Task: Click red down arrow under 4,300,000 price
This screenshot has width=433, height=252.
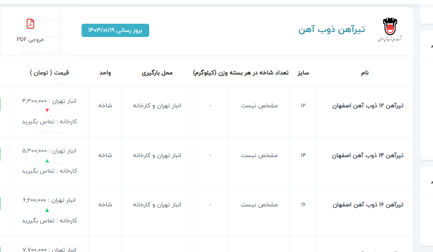Action: [47, 110]
